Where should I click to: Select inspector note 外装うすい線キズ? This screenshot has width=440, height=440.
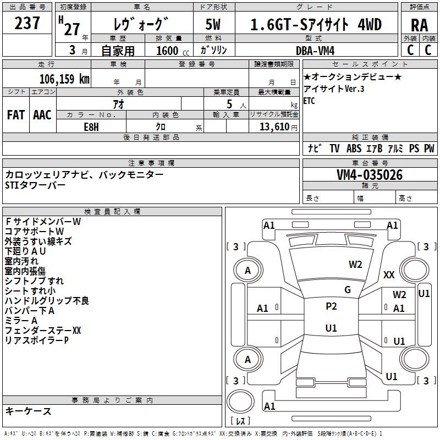[x=38, y=241]
